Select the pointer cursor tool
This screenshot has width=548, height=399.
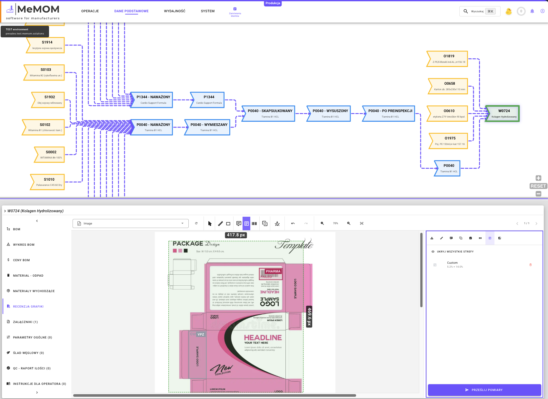pos(210,223)
